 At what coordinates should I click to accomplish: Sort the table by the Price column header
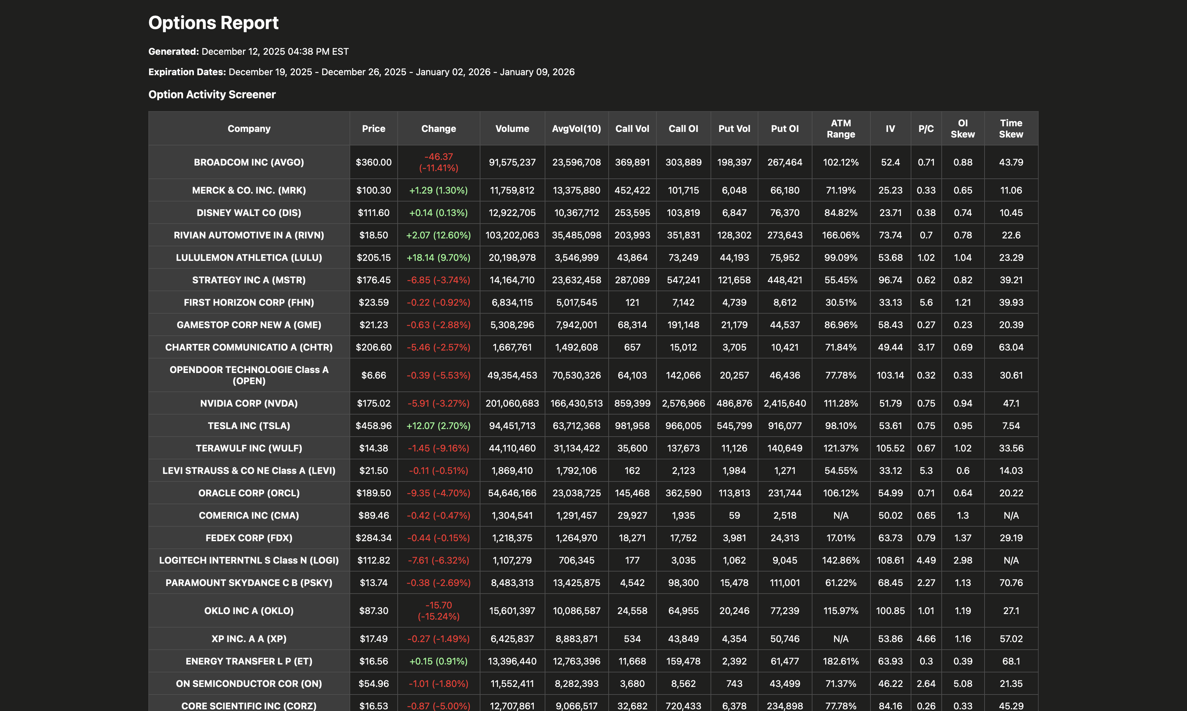(x=374, y=128)
